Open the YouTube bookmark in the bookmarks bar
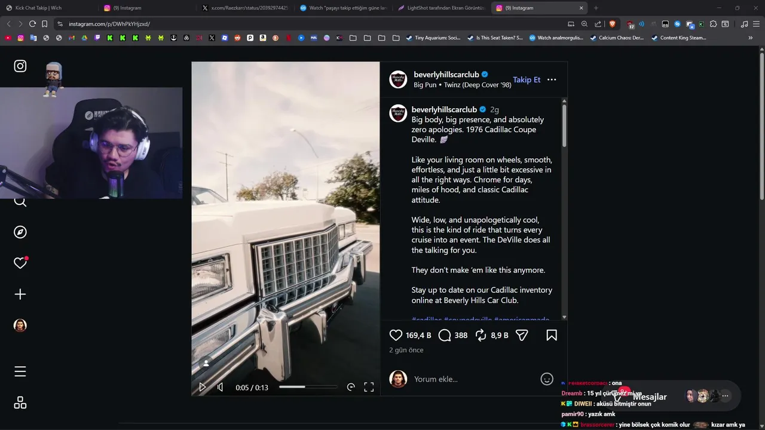 click(x=8, y=38)
